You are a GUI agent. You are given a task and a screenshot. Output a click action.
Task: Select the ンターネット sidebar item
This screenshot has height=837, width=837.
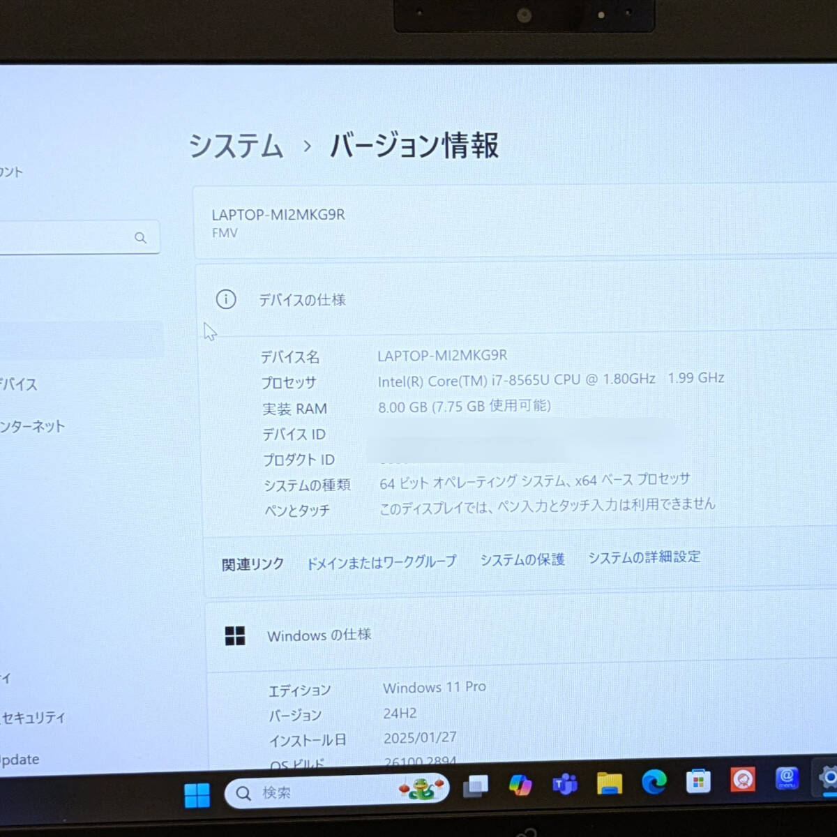click(32, 426)
